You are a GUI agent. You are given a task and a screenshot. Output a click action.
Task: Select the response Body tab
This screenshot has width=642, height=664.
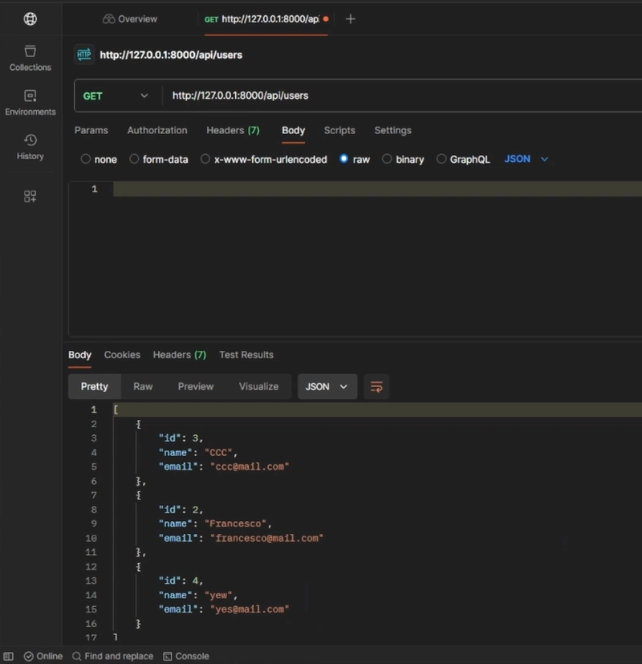tap(79, 355)
